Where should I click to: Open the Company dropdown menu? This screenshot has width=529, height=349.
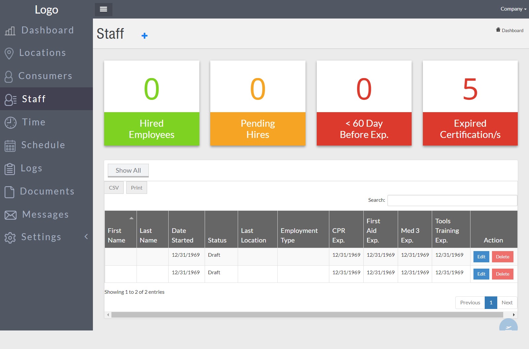click(513, 9)
